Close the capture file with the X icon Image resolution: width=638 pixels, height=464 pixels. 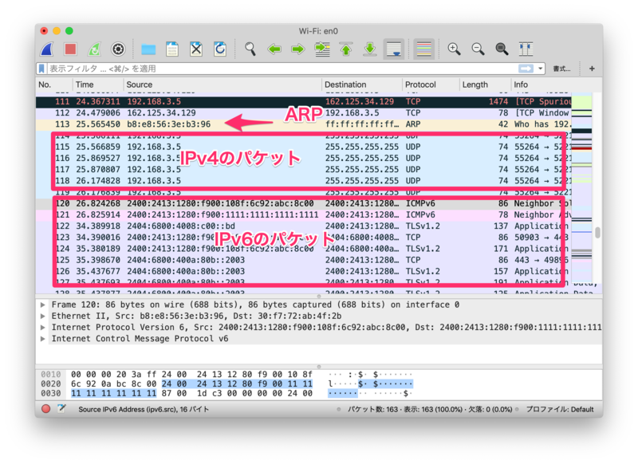click(196, 49)
